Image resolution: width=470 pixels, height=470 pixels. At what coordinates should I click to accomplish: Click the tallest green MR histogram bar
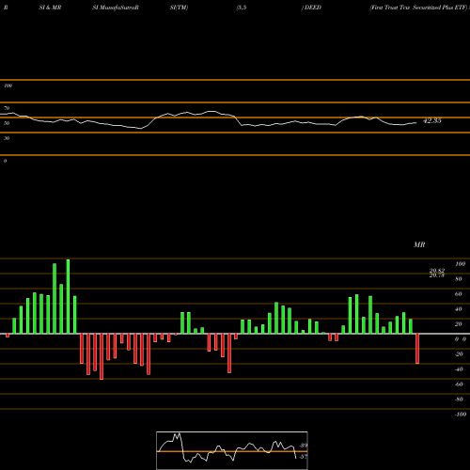68,296
